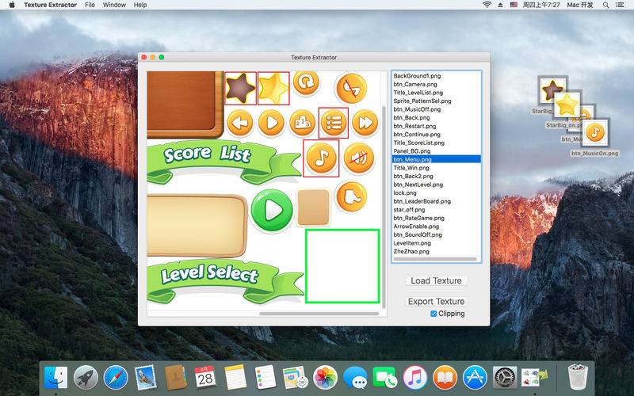Screen dimensions: 634x396
Task: Select the fast-forward next level sprite
Action: point(365,123)
